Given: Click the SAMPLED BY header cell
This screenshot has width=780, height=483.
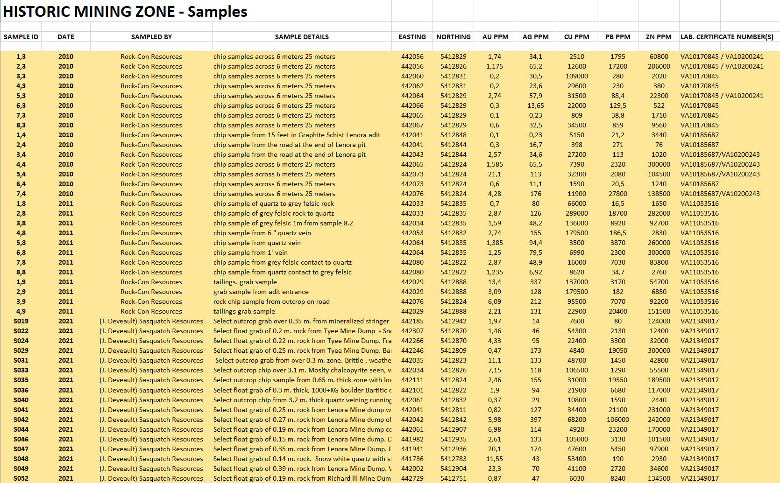Looking at the screenshot, I should click(151, 37).
